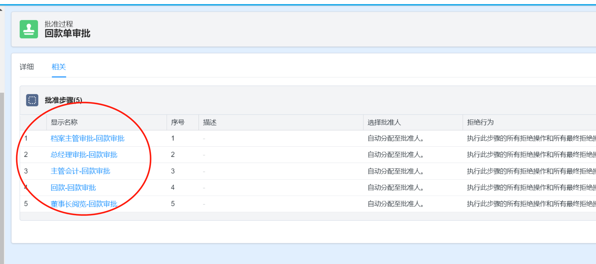Click the 批准步骤 list icon
Screen dimensions: 596x264
tap(32, 100)
